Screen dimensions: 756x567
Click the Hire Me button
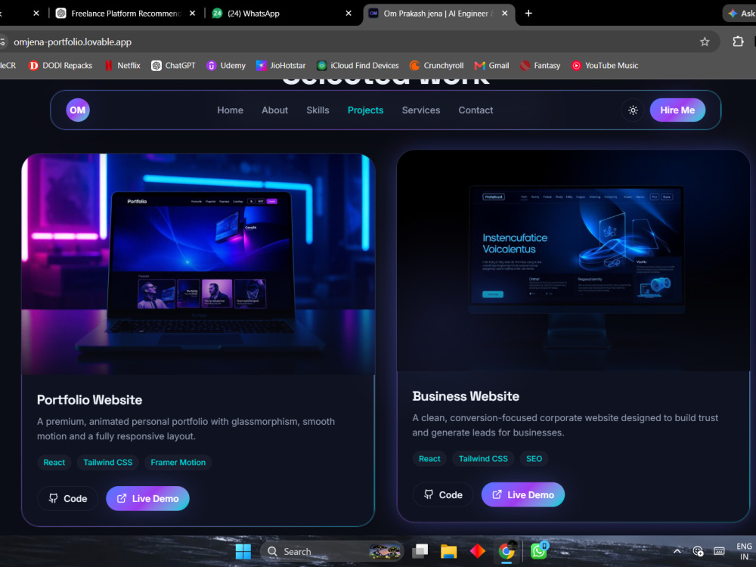[677, 110]
